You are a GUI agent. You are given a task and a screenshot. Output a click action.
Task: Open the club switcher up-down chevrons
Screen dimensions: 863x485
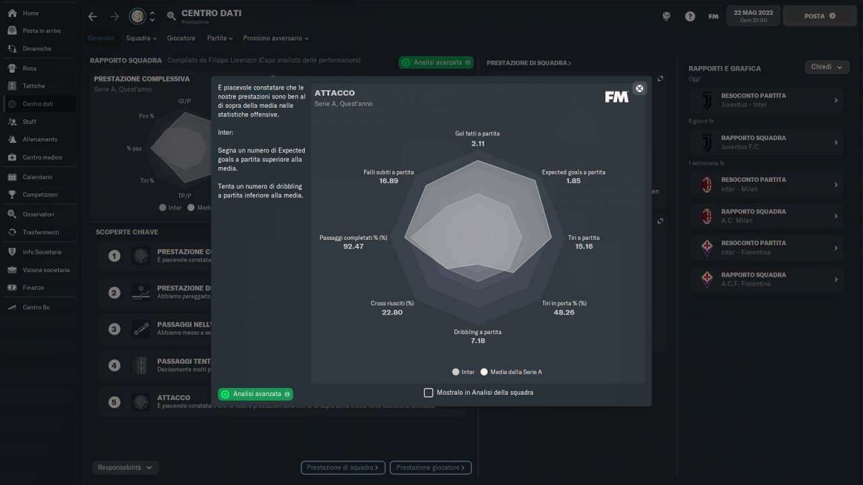(152, 16)
